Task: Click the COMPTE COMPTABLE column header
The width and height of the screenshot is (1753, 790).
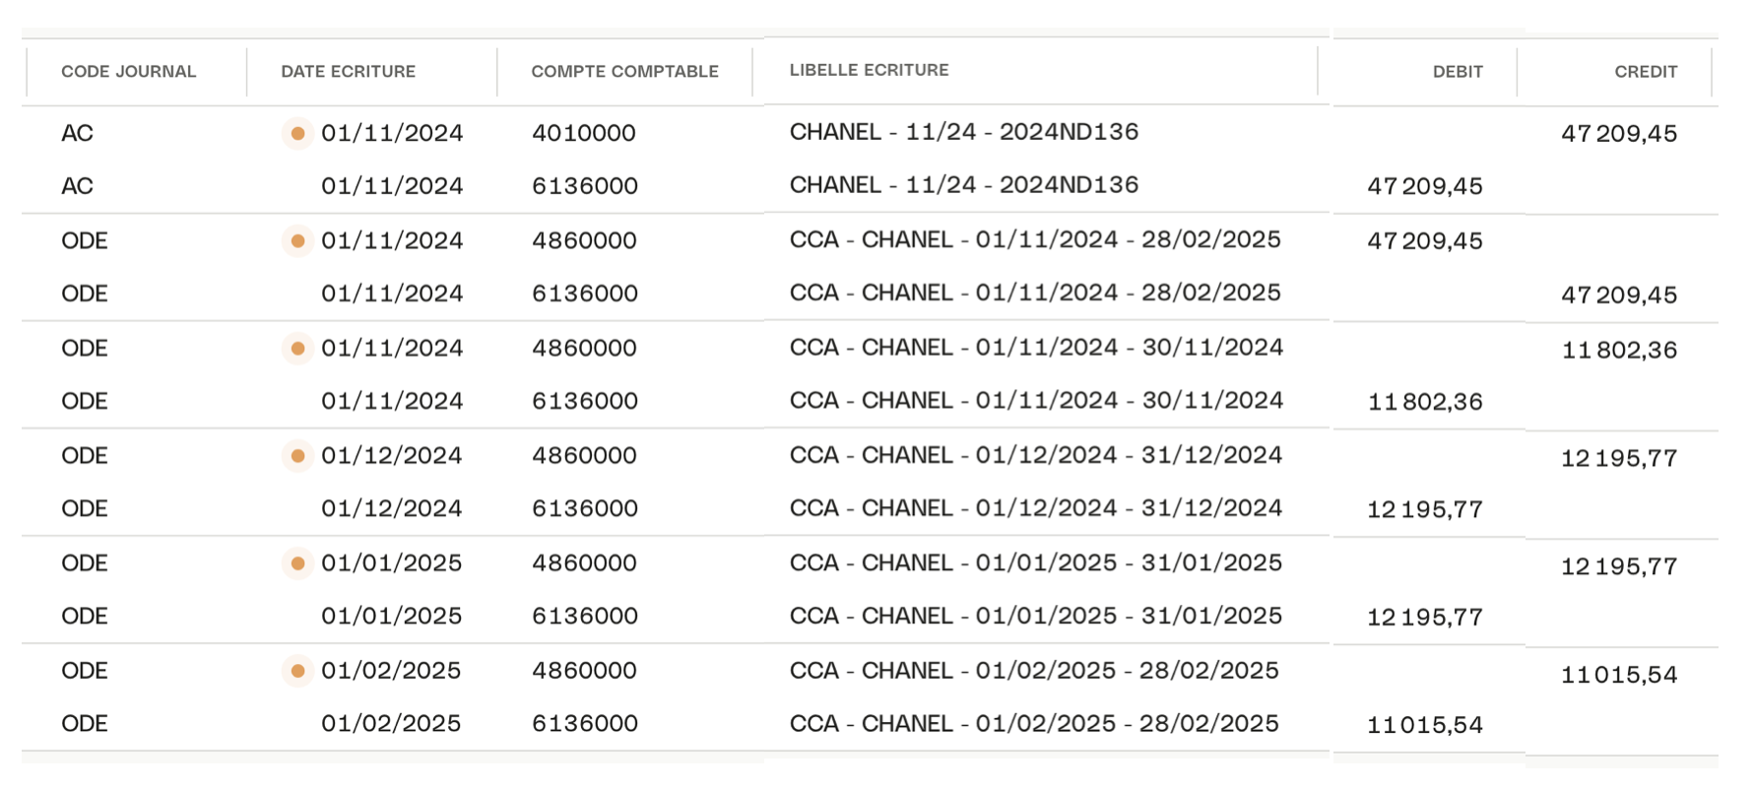Action: tap(624, 72)
